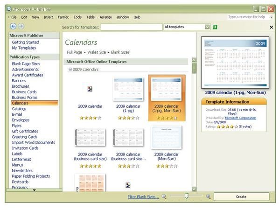Open the help question box dropdown arrow
This screenshot has height=210, width=279.
tap(272, 17)
